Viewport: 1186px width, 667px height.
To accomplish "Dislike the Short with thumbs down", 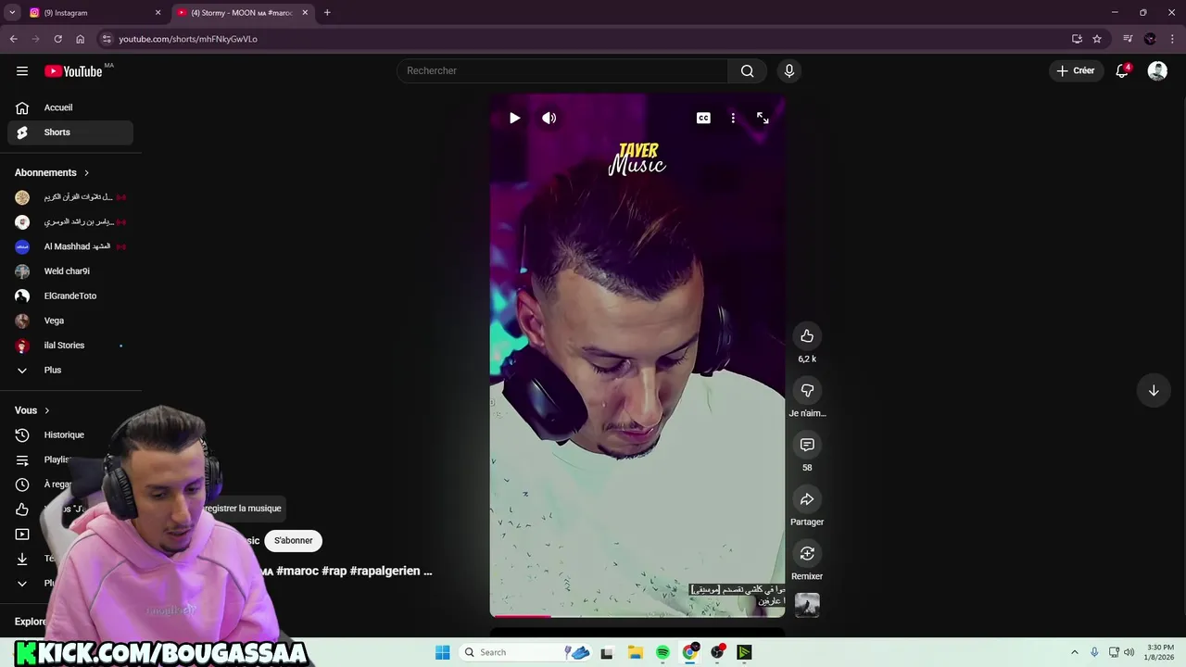I will (807, 390).
